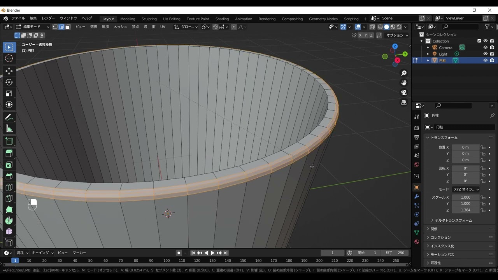This screenshot has width=498, height=280.
Task: Open the World properties tab
Action: click(x=417, y=164)
